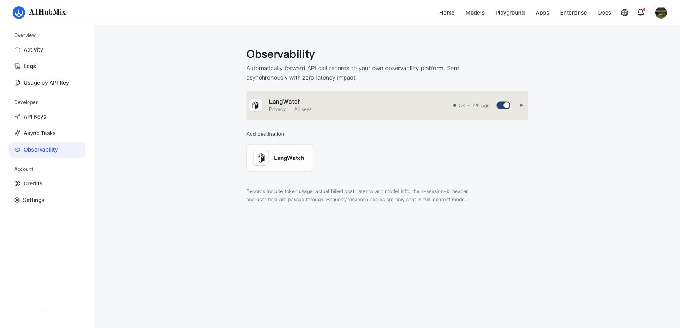The image size is (680, 328).
Task: Go to API Keys in sidebar
Action: (47, 117)
